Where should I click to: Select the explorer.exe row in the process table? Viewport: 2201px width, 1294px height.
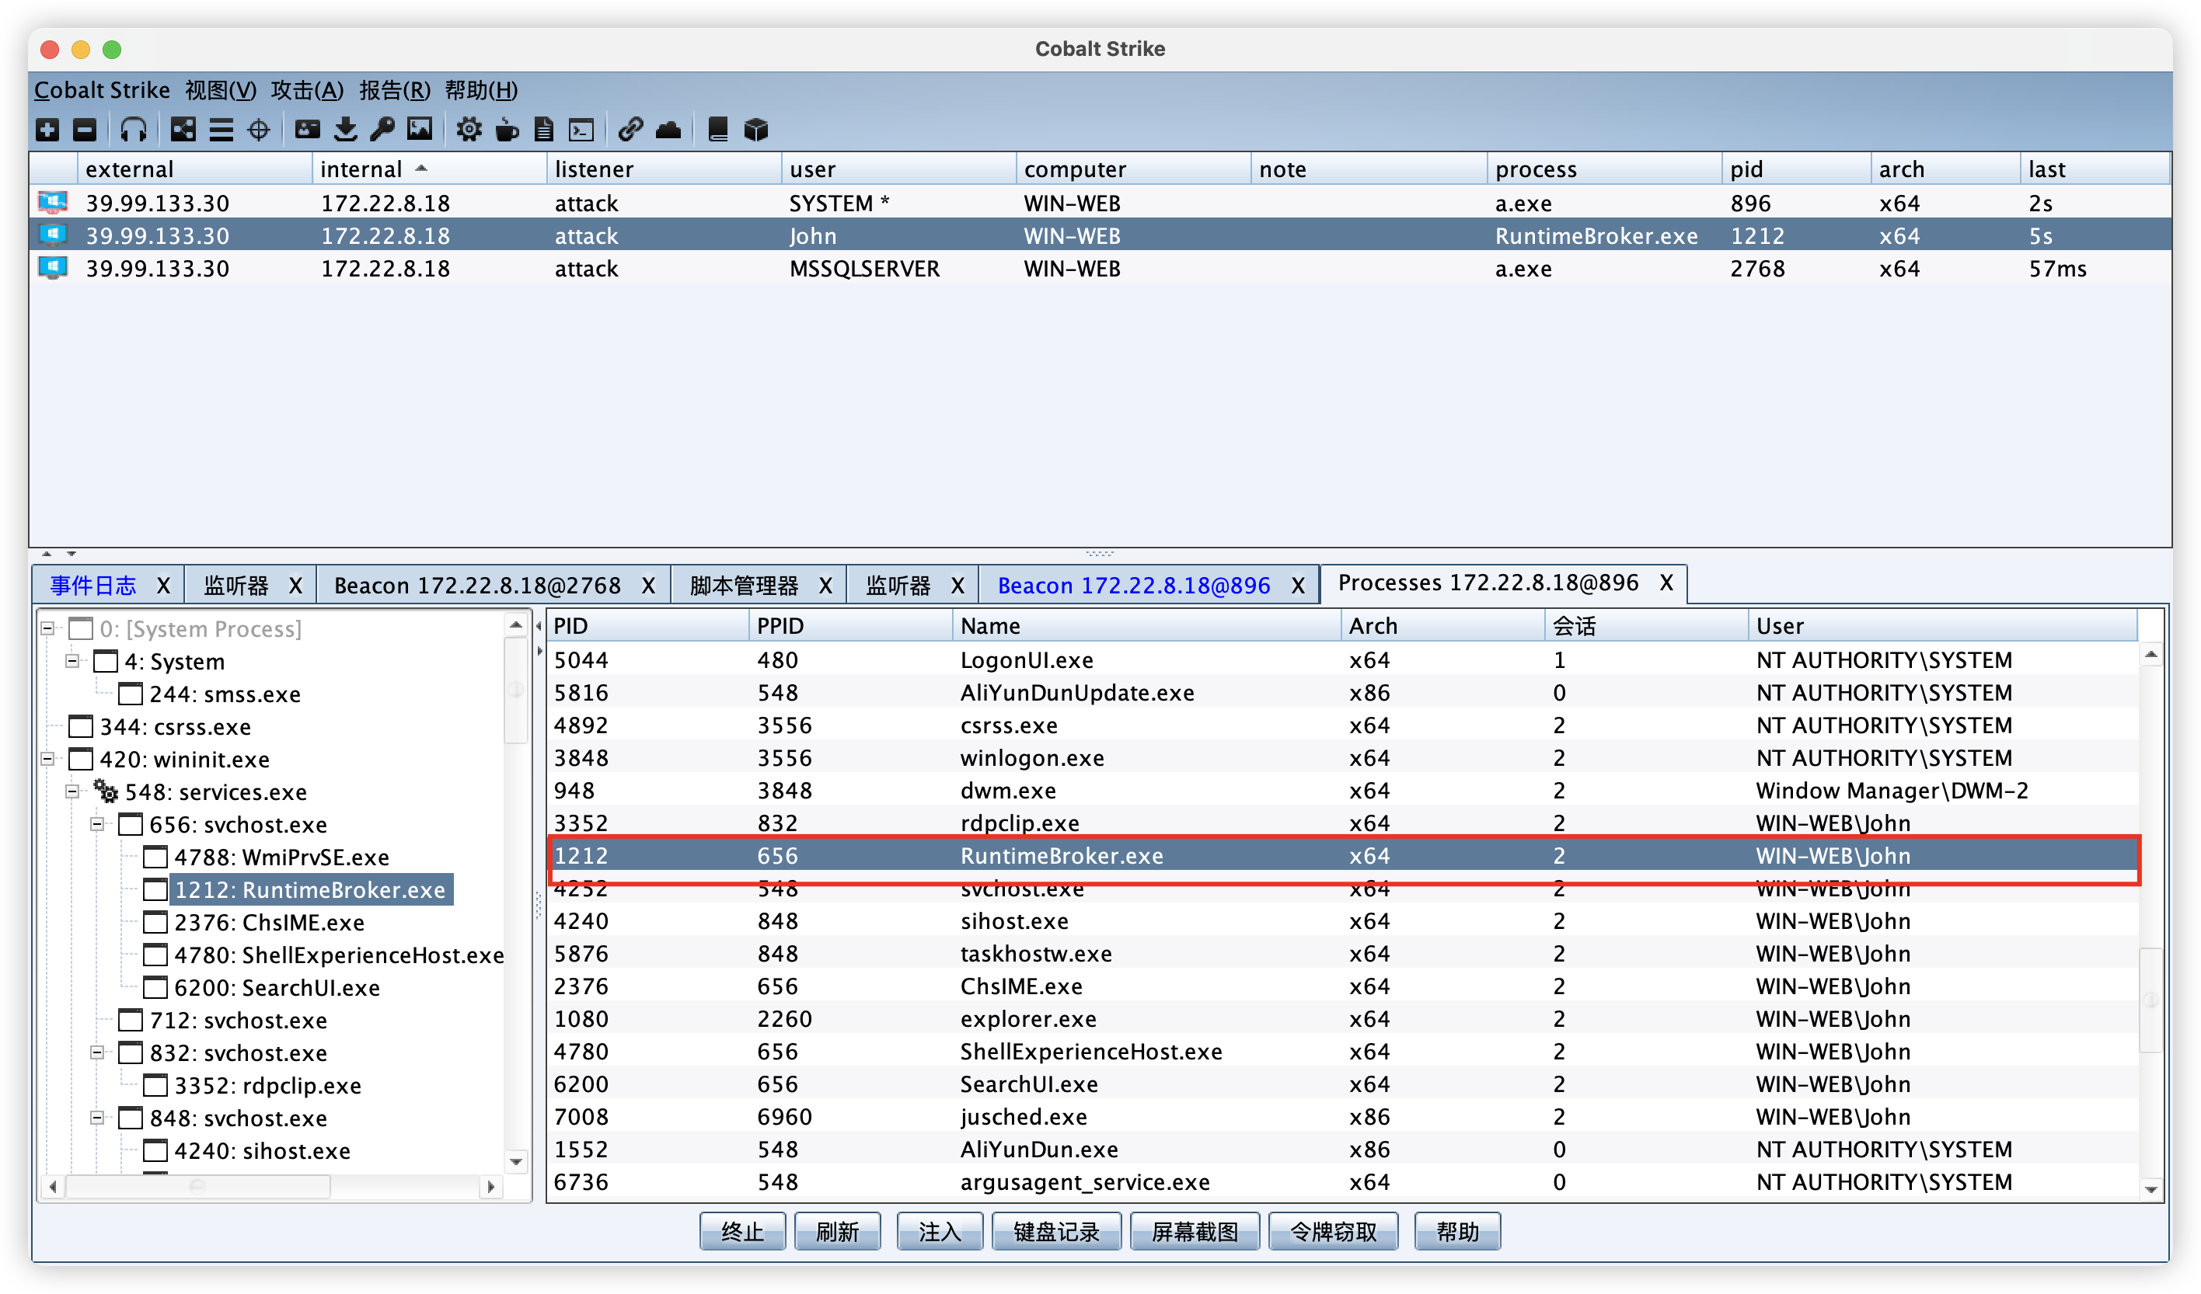1343,1018
